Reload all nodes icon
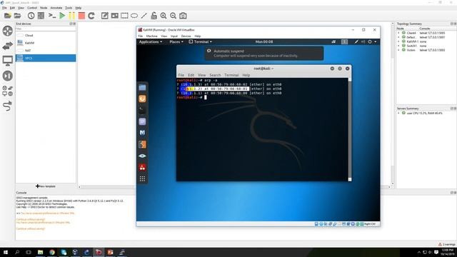 click(x=91, y=16)
